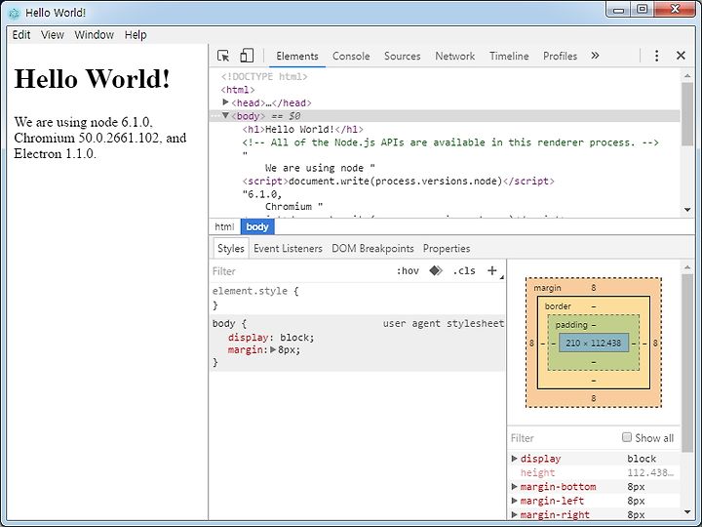Click body breadcrumb item
Viewport: 702px width, 527px height.
click(257, 226)
